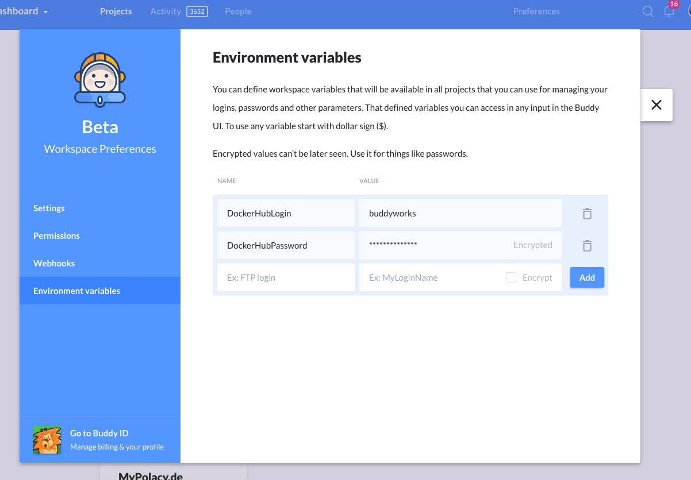The height and width of the screenshot is (480, 691).
Task: Open Permissions in the sidebar
Action: pos(56,236)
